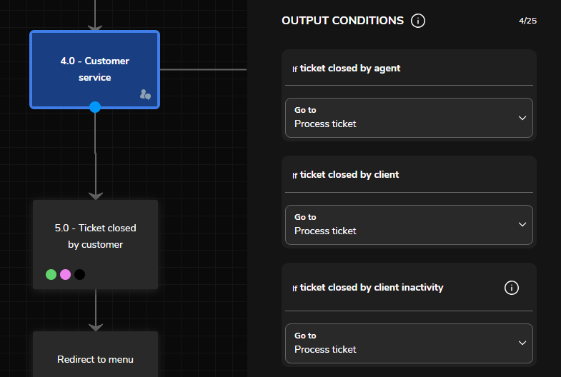Viewport: 561px width, 377px height.
Task: Click the 4/25 conditions counter
Action: (x=527, y=21)
